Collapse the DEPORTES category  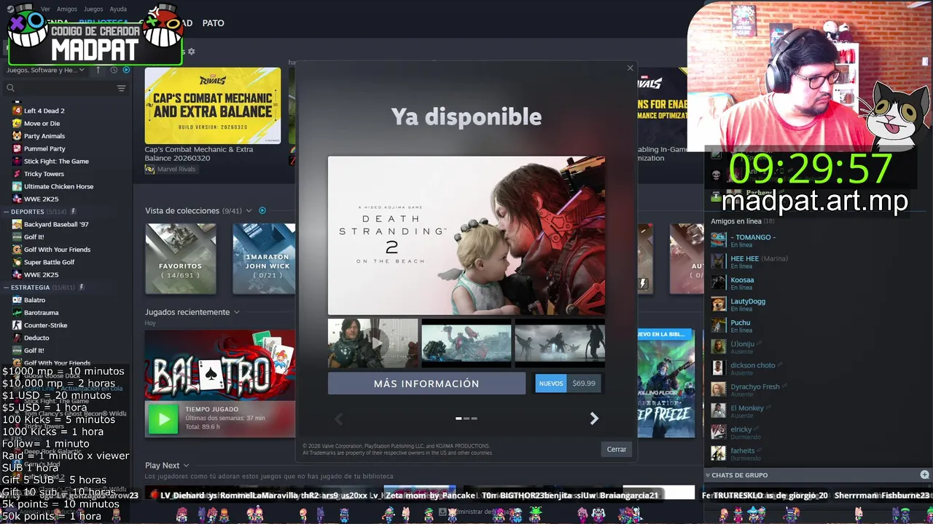[7, 212]
